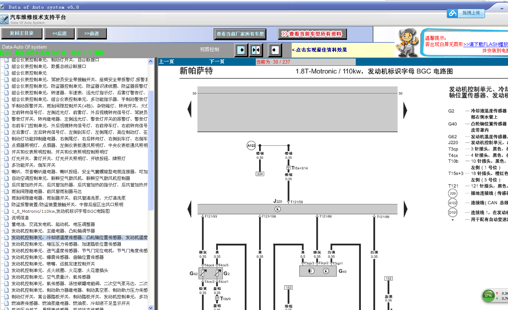Screen dimensions: 508x310
Task: Select 1_8_Motronic/110kw BGC电路图 item
Action: [x=60, y=211]
